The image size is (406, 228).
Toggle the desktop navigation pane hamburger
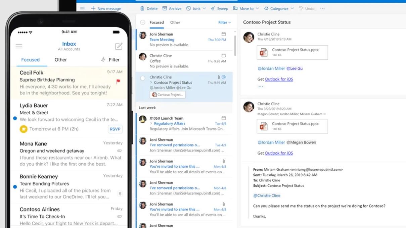[82, 8]
